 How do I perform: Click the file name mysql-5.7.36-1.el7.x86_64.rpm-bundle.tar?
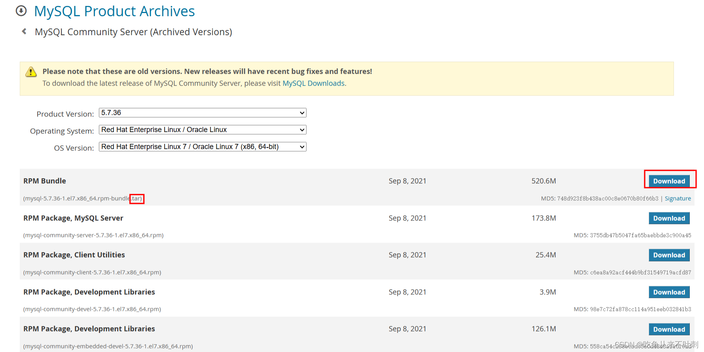(x=83, y=198)
